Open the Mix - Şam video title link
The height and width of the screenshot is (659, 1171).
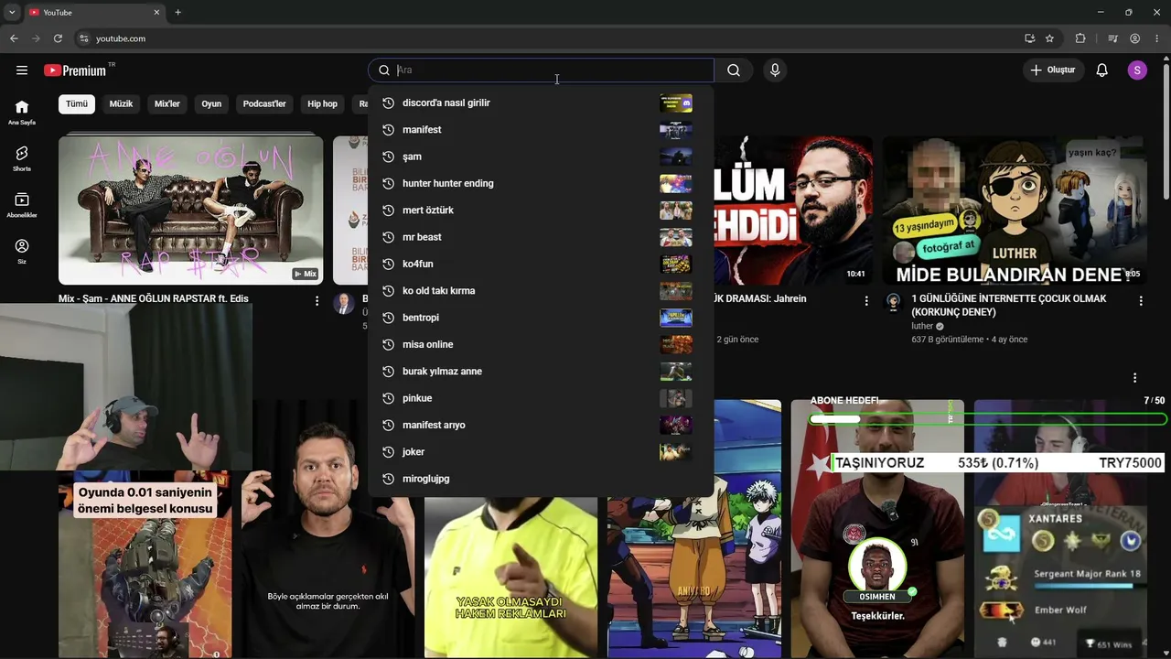154,298
